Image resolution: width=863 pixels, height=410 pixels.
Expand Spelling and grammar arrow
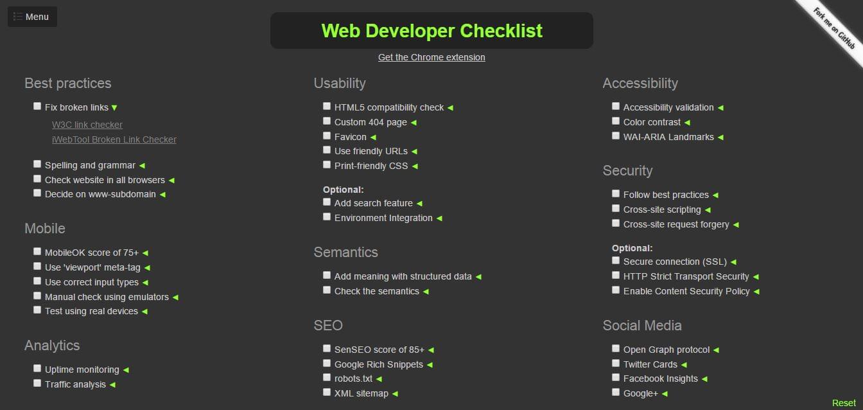click(x=142, y=166)
